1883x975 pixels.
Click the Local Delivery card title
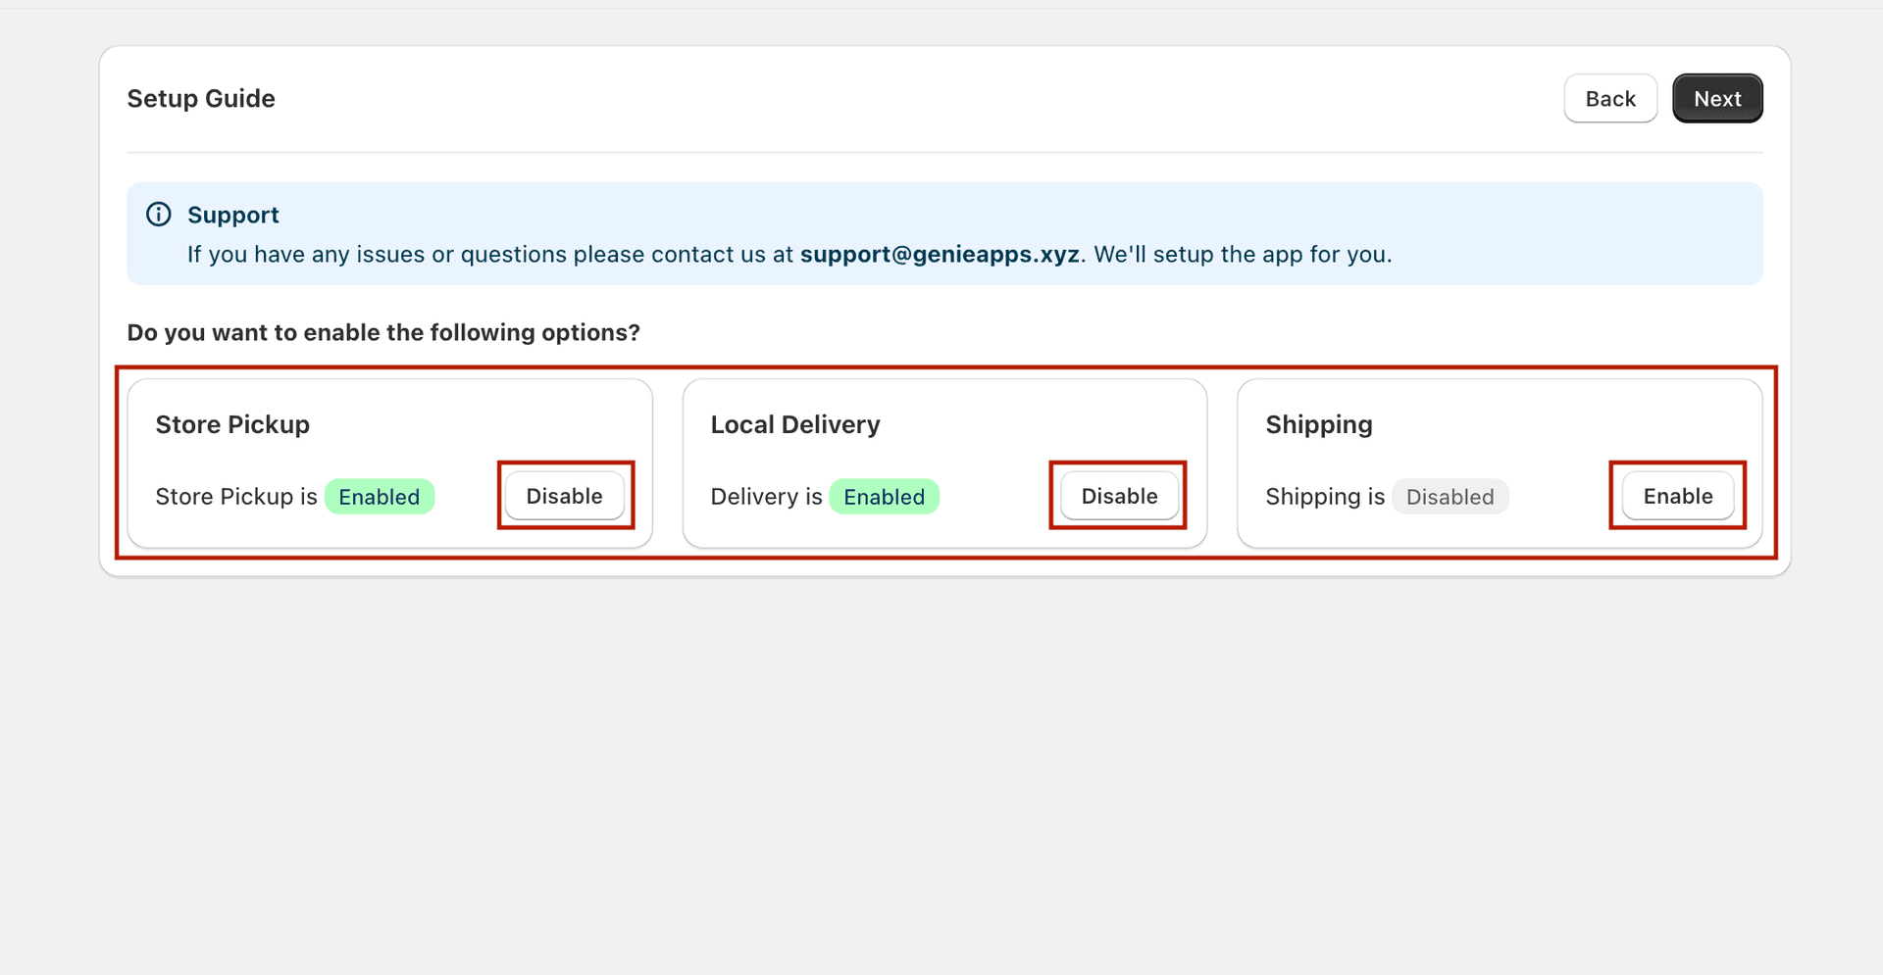pos(794,424)
